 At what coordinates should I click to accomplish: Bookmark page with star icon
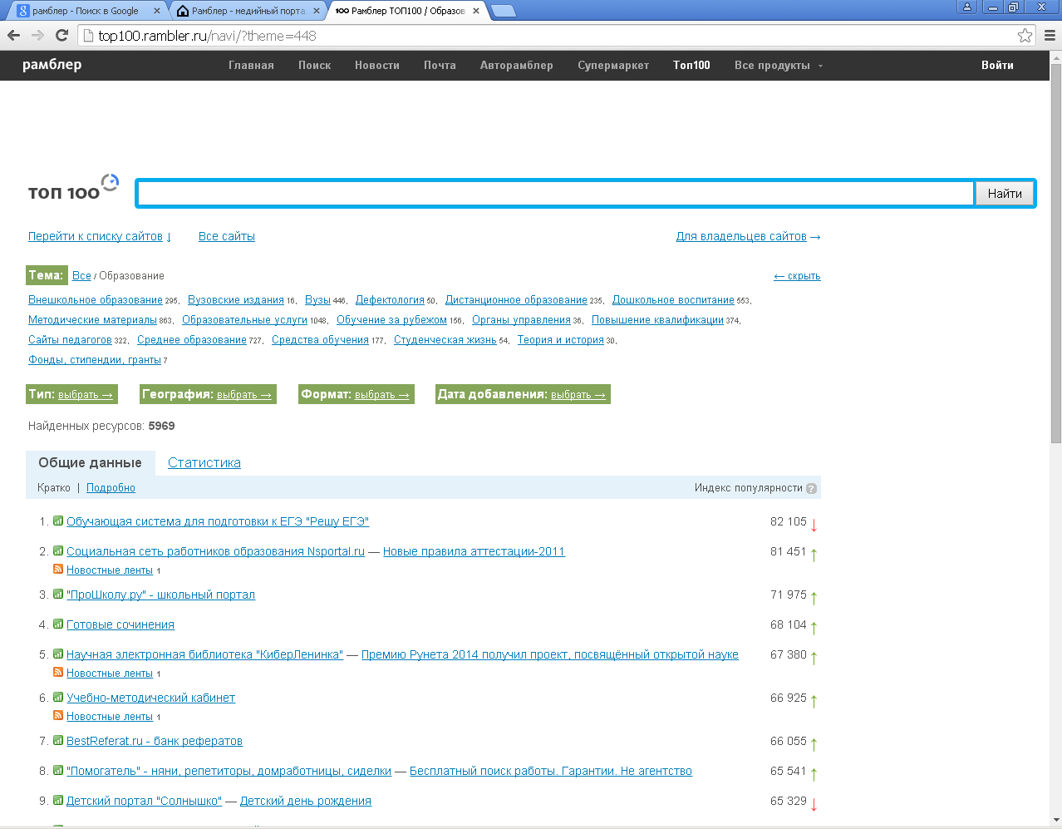tap(1025, 36)
